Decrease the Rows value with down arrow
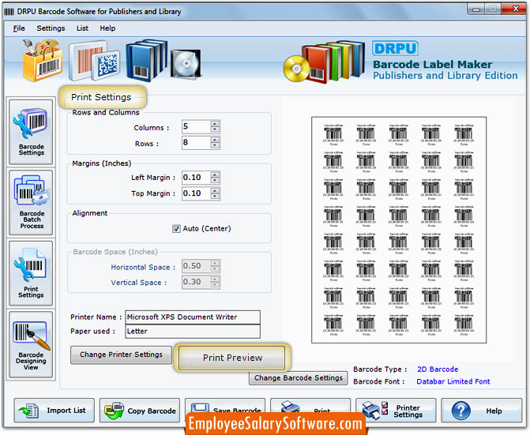 coord(215,145)
